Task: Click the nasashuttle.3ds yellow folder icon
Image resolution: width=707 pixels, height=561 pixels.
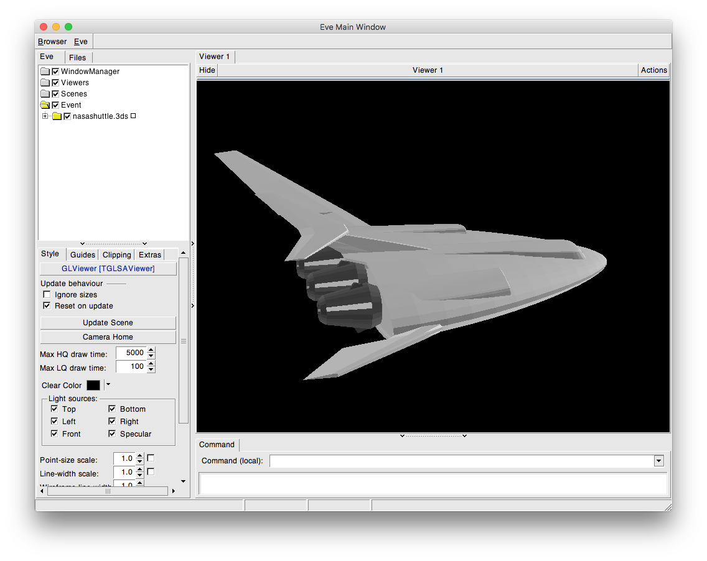Action: [57, 116]
